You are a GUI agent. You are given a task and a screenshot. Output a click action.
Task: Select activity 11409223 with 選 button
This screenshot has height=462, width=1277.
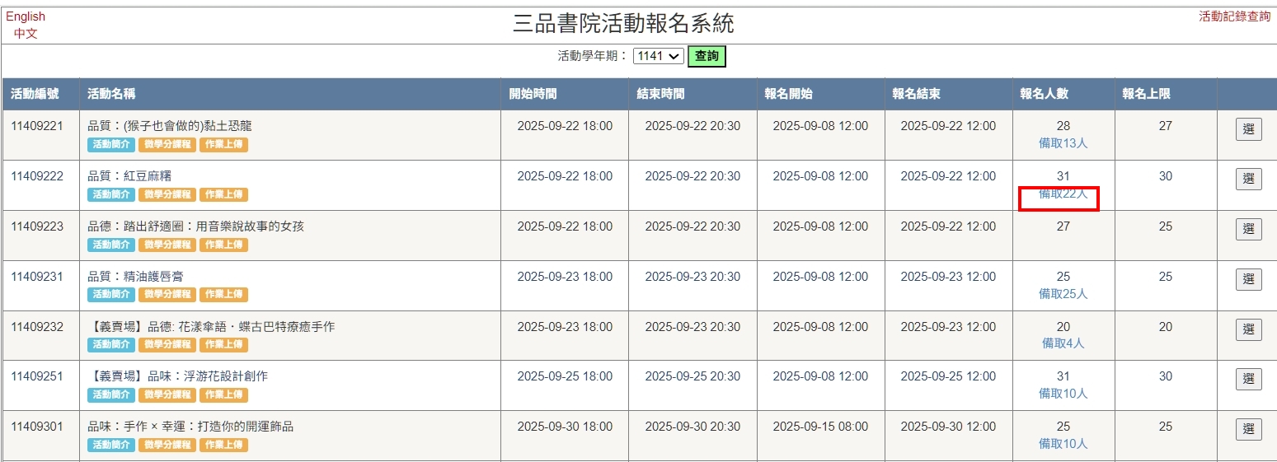coord(1248,230)
